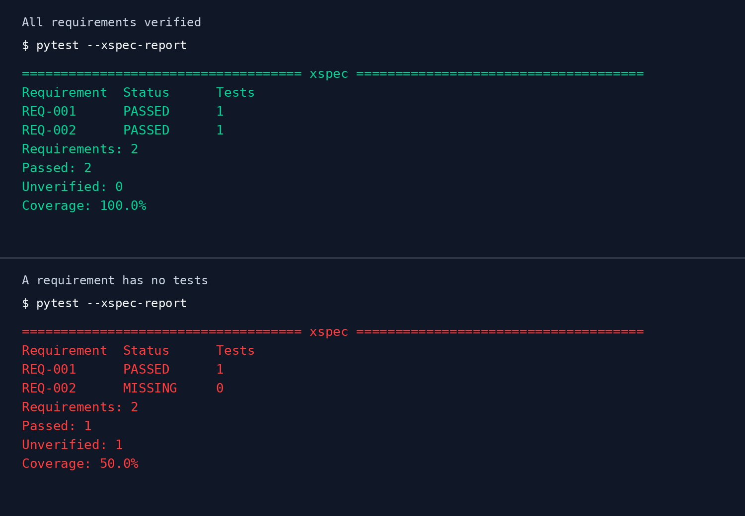Click the PASSED status in green REQ-002 row

[x=146, y=130]
